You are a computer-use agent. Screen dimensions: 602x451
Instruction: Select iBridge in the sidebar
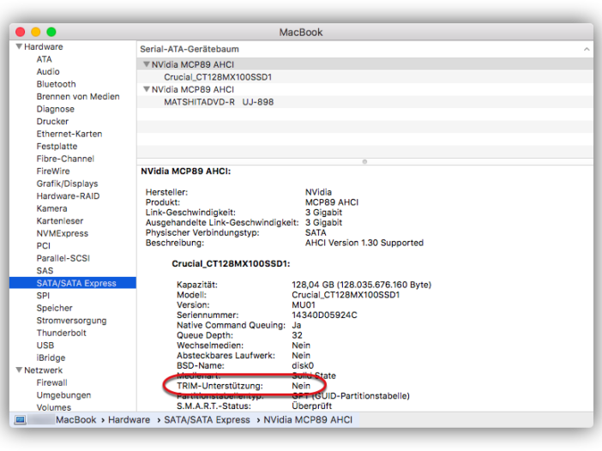tap(51, 358)
